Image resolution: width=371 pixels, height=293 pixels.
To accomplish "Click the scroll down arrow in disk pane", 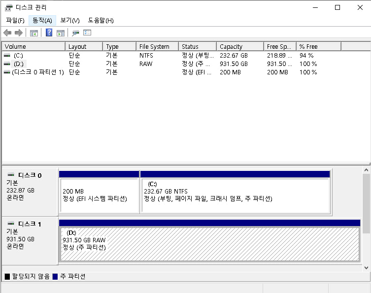I will [x=366, y=266].
